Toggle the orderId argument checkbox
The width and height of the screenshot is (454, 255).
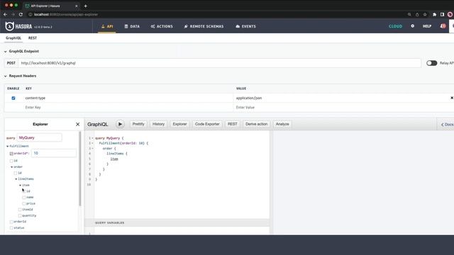tap(11, 154)
